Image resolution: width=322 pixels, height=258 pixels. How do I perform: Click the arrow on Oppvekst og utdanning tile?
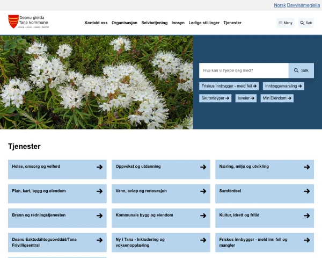(x=203, y=167)
